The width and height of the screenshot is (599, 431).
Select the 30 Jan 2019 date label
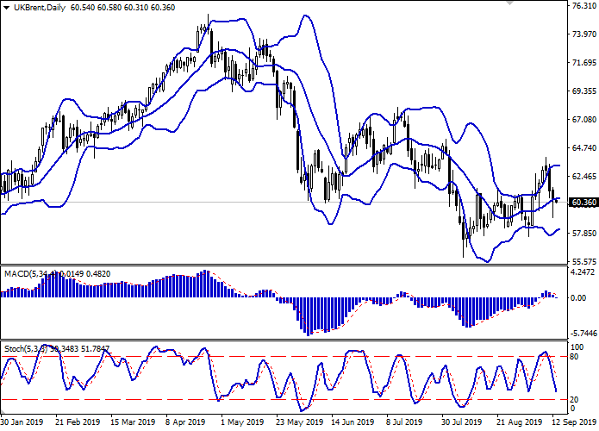(x=21, y=423)
